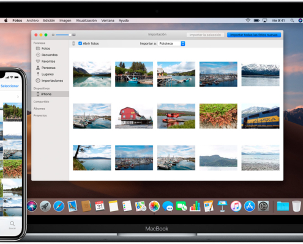
Task: Open the Archivo menu
Action: pyautogui.click(x=32, y=21)
